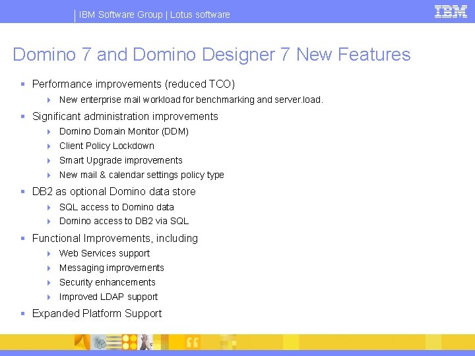The width and height of the screenshot is (475, 356).
Task: Select 'DB2 as optional Domino data store' bullet
Action: coord(114,192)
